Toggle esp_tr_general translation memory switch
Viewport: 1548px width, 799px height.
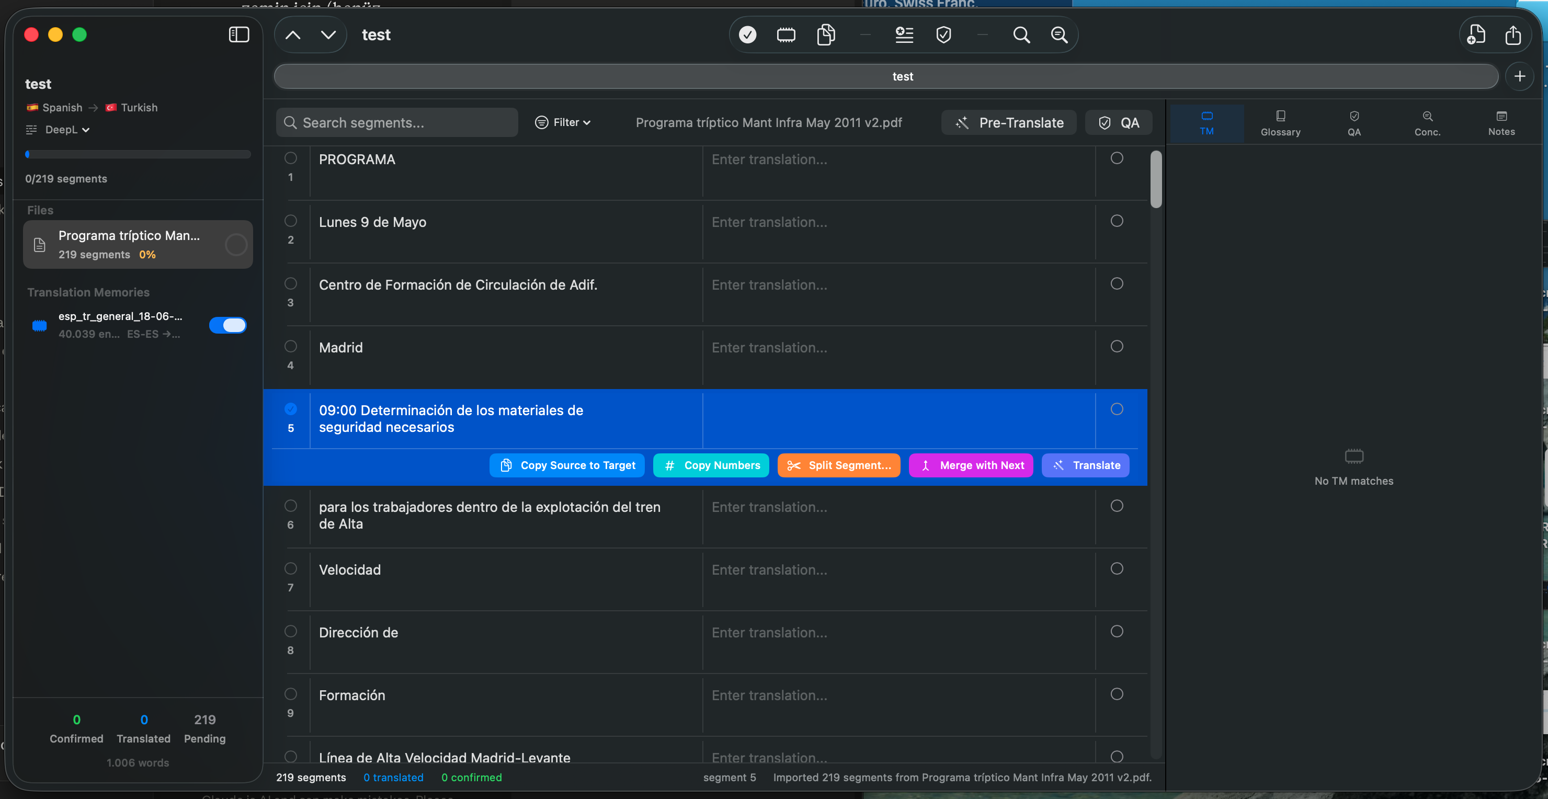click(x=227, y=325)
